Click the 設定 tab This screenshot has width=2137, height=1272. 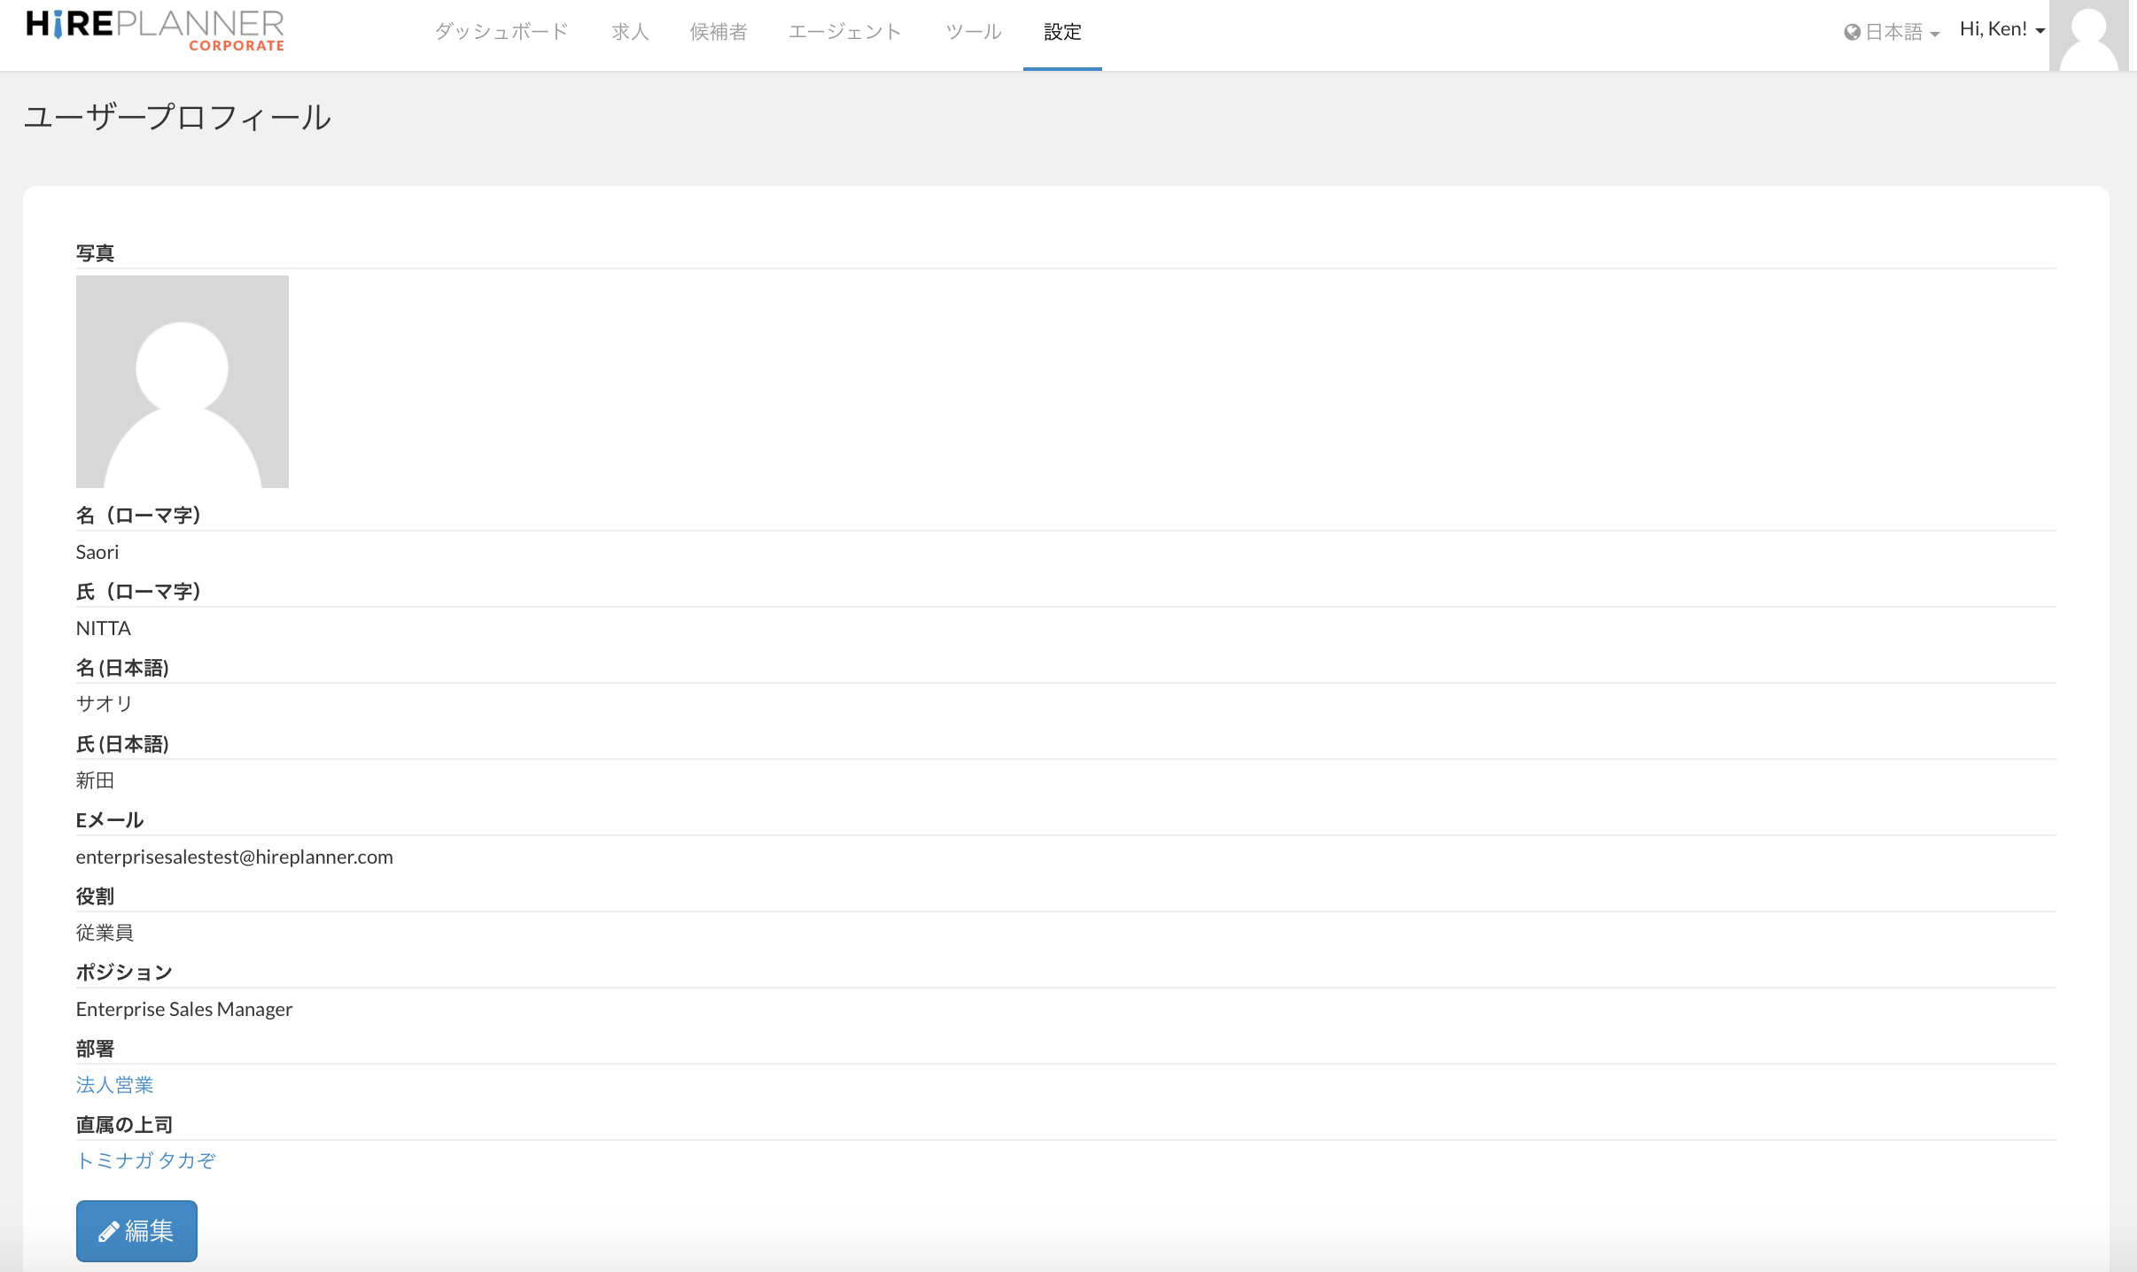(1062, 32)
